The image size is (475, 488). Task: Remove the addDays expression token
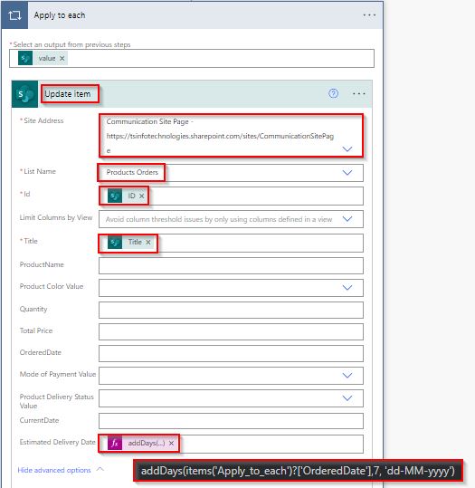click(x=171, y=444)
